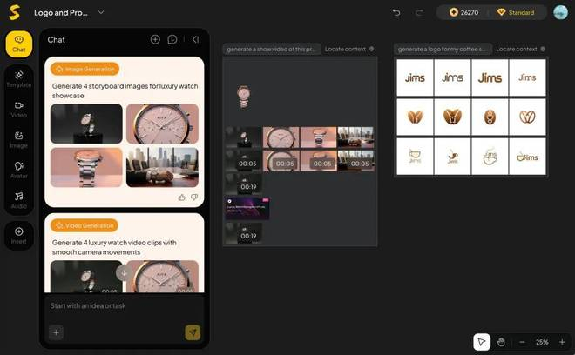Select the small watch image on canvas
Screen dimensions: 575x355
[x=244, y=97]
